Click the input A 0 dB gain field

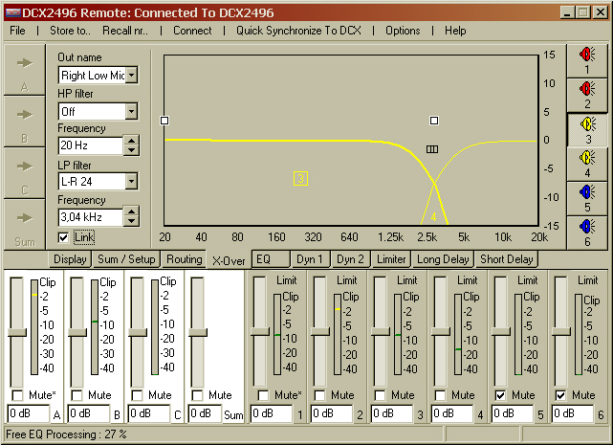(28, 413)
